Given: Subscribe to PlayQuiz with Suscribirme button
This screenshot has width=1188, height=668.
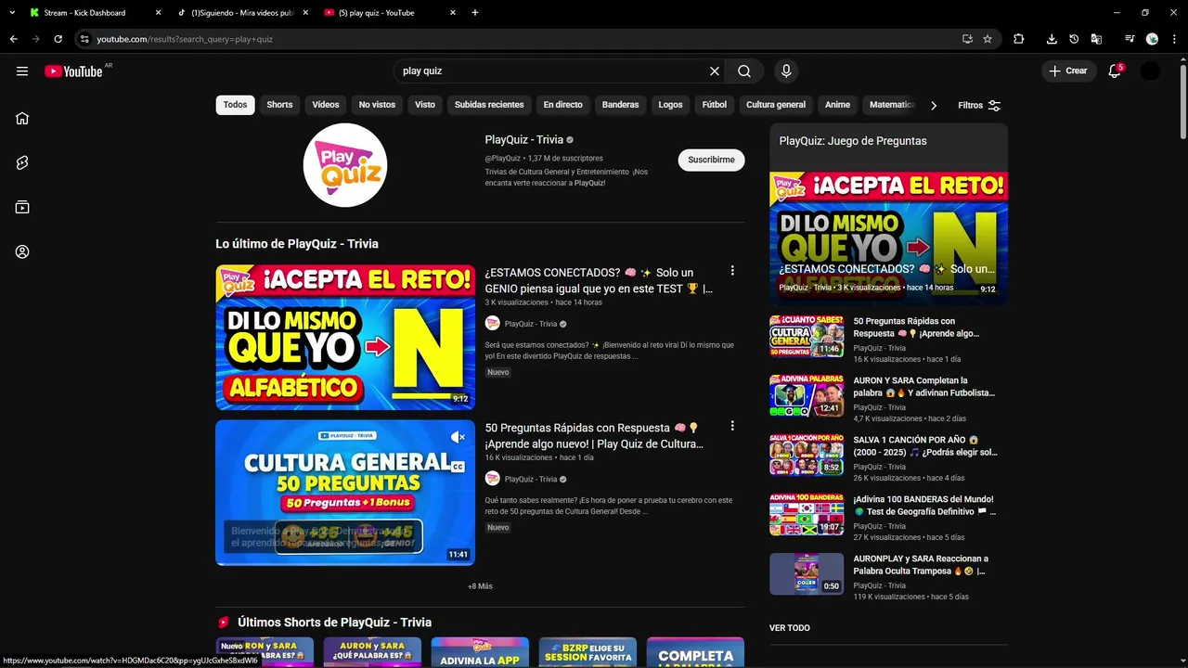Looking at the screenshot, I should pos(711,160).
